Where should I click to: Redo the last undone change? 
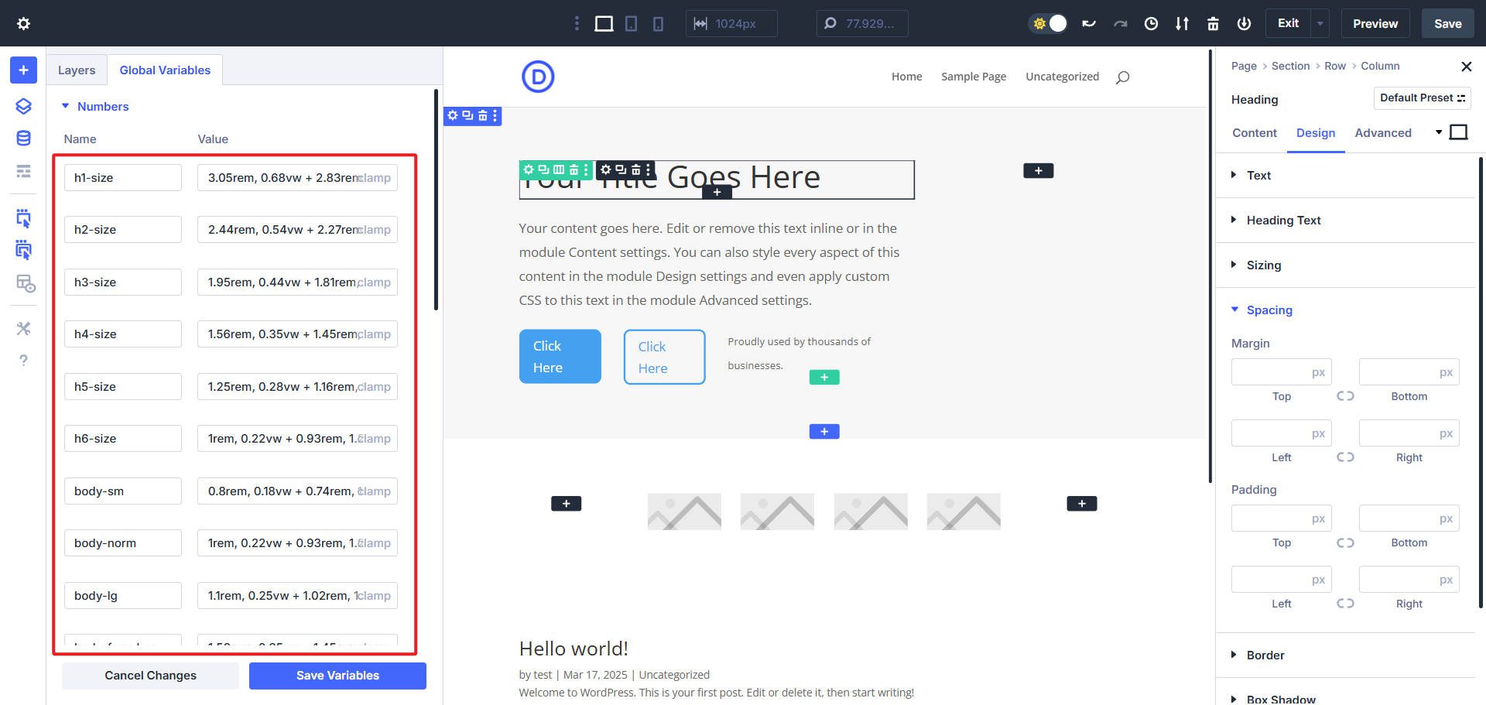pyautogui.click(x=1120, y=23)
